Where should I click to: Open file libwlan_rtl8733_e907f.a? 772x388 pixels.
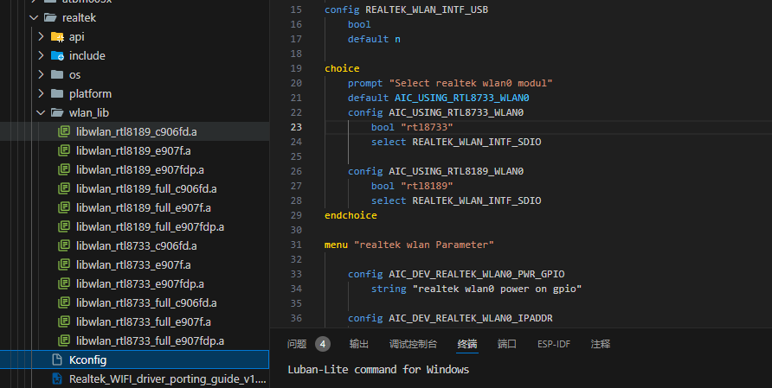point(133,264)
